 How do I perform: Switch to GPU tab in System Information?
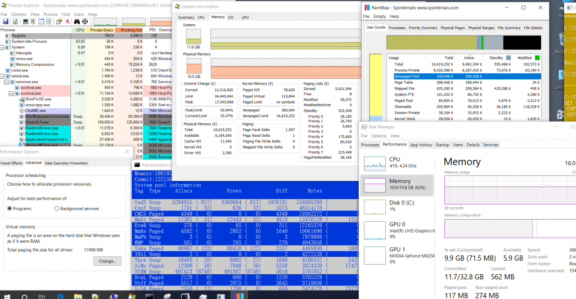[x=245, y=17]
